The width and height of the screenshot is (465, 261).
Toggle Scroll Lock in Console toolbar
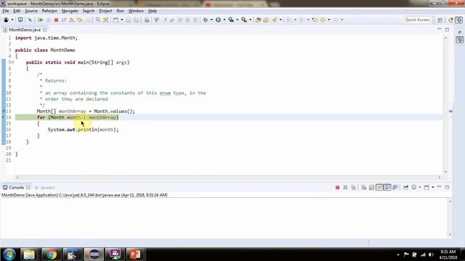coord(371,187)
